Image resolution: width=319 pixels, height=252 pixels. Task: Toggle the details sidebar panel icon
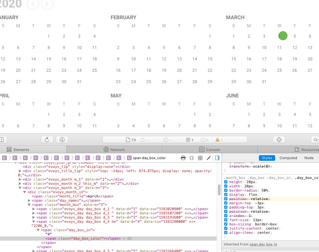tap(217, 158)
